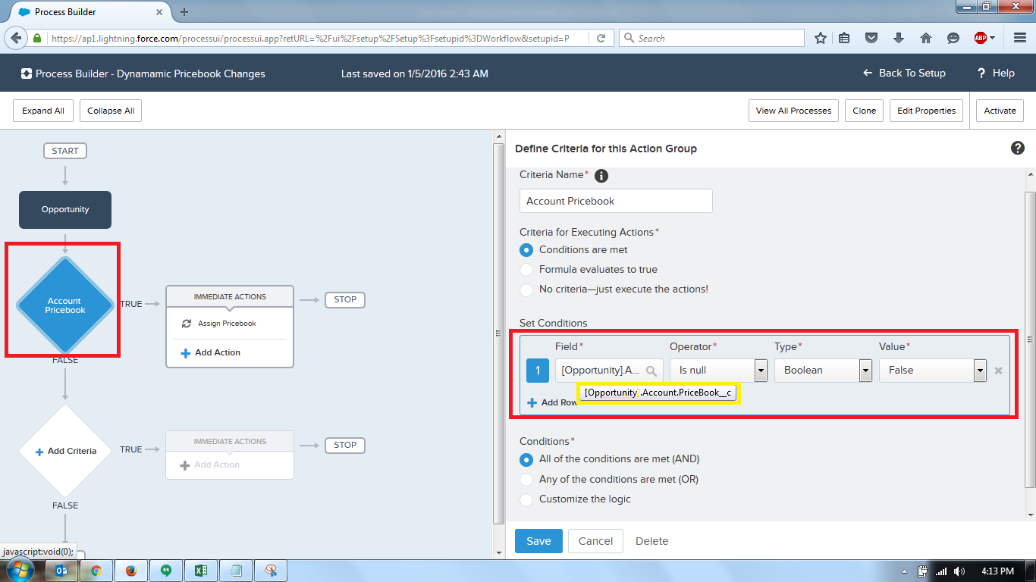
Task: Click Add Action under Assign Pricebook
Action: pyautogui.click(x=210, y=353)
